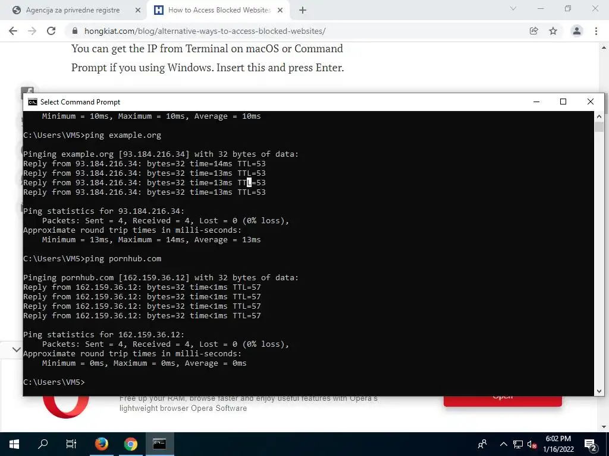
Task: Open the Chrome profile avatar
Action: tap(577, 31)
